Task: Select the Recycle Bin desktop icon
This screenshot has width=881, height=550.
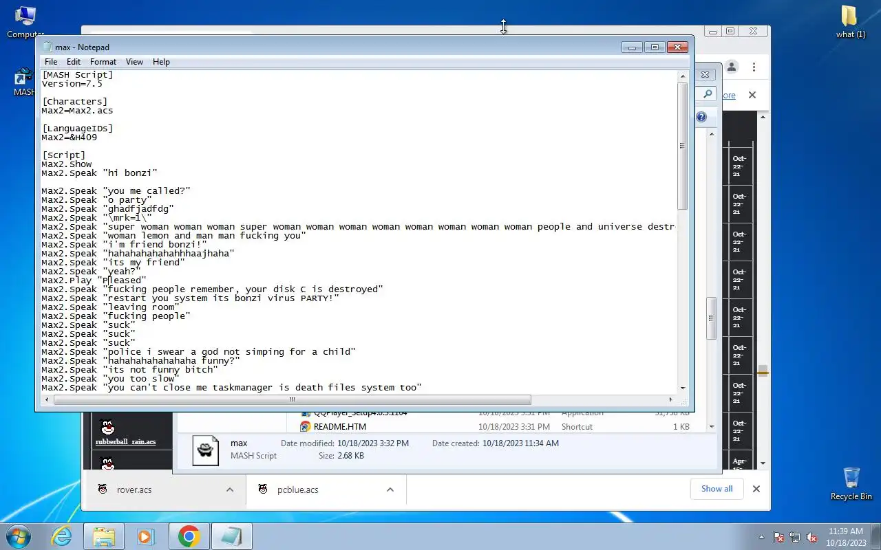Action: 851,484
